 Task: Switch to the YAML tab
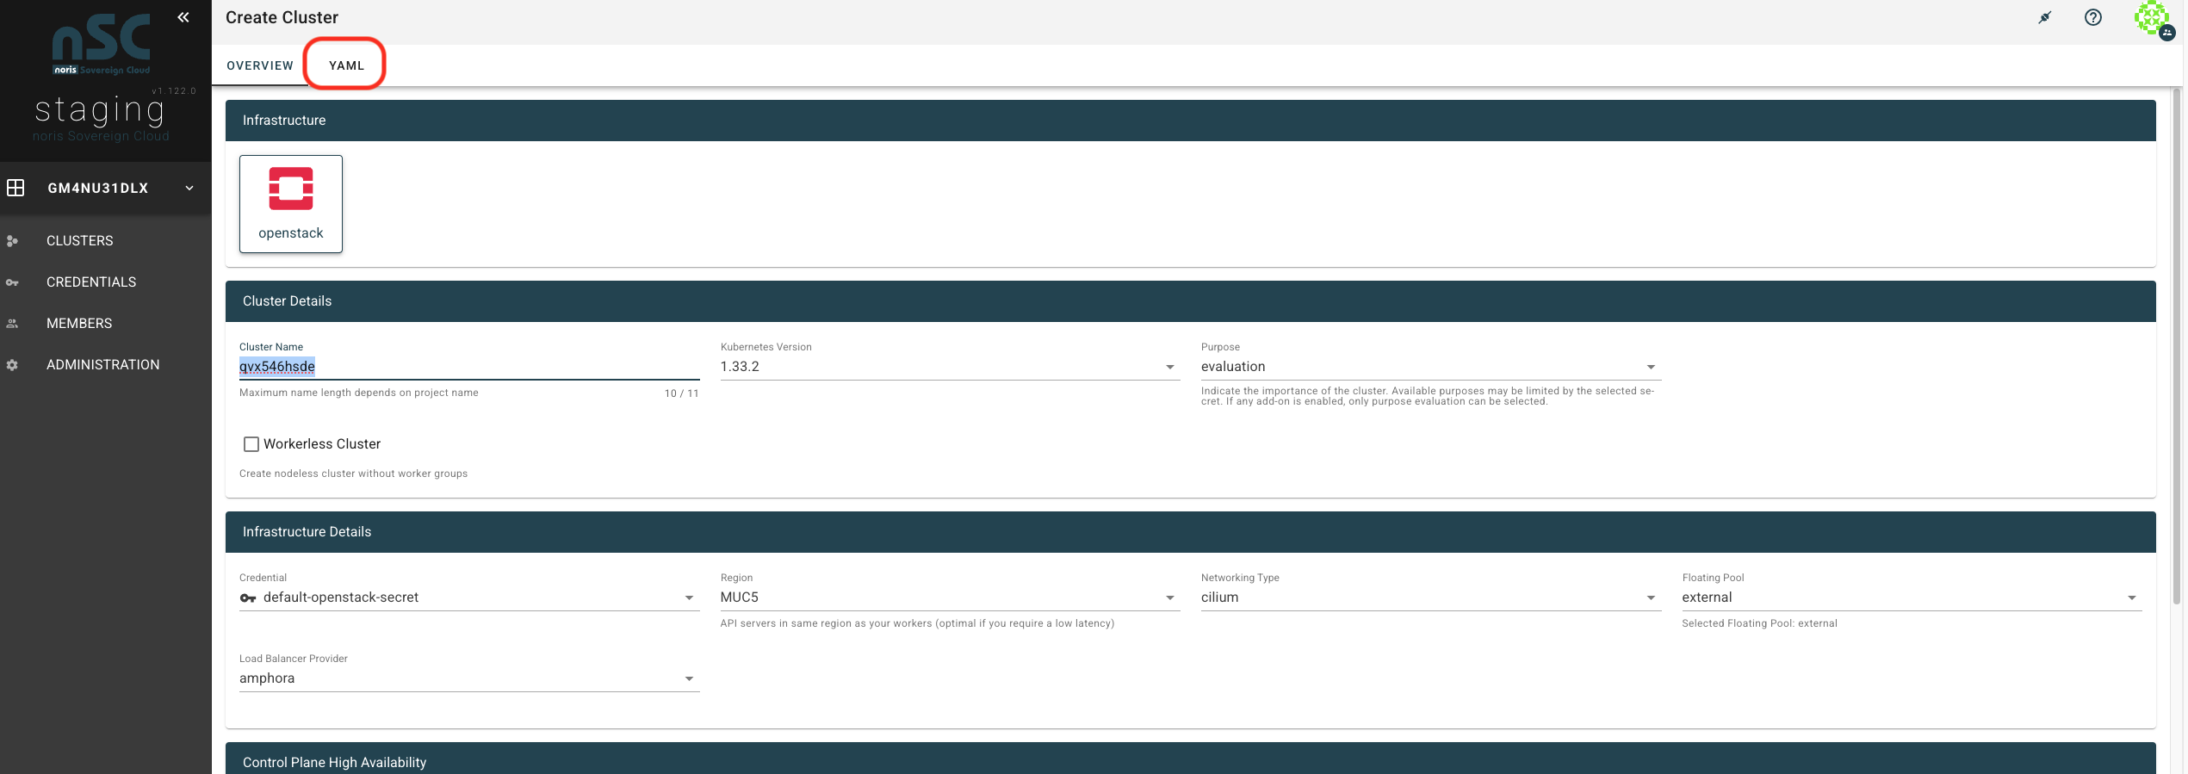346,65
